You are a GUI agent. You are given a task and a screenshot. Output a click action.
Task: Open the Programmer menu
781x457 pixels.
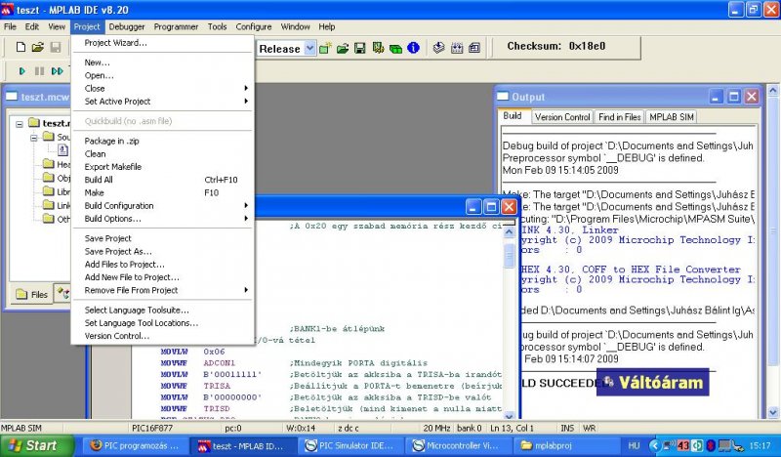pyautogui.click(x=176, y=27)
